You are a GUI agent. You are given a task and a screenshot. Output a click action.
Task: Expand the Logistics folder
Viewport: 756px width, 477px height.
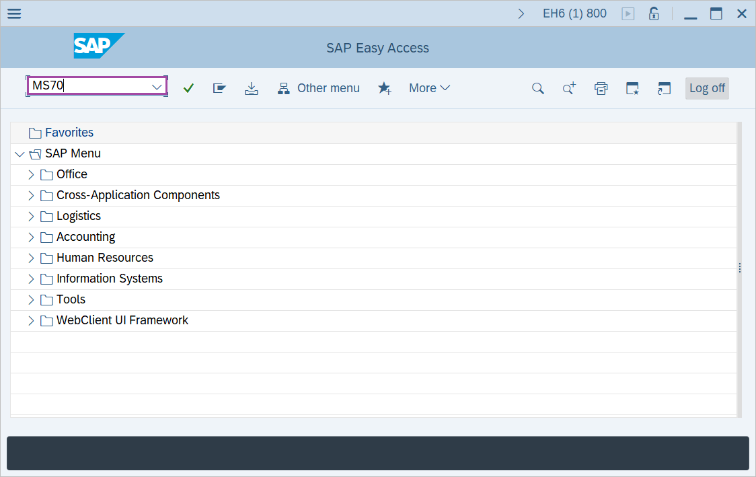(31, 216)
